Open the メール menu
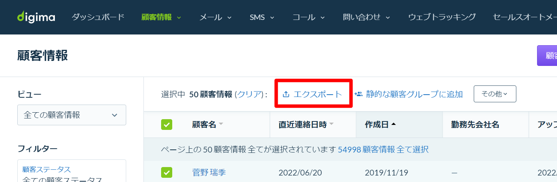The width and height of the screenshot is (557, 182). pyautogui.click(x=216, y=17)
